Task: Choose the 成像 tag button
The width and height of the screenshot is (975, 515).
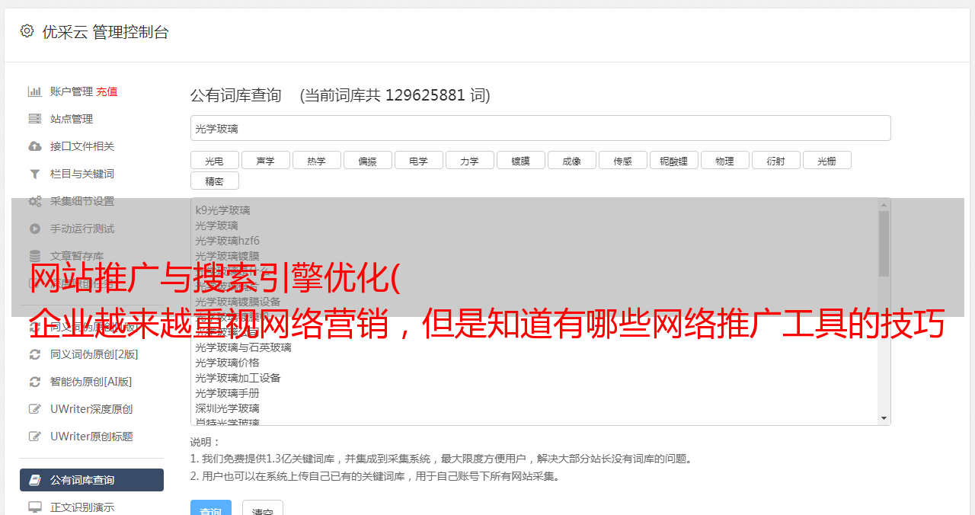Action: 572,160
